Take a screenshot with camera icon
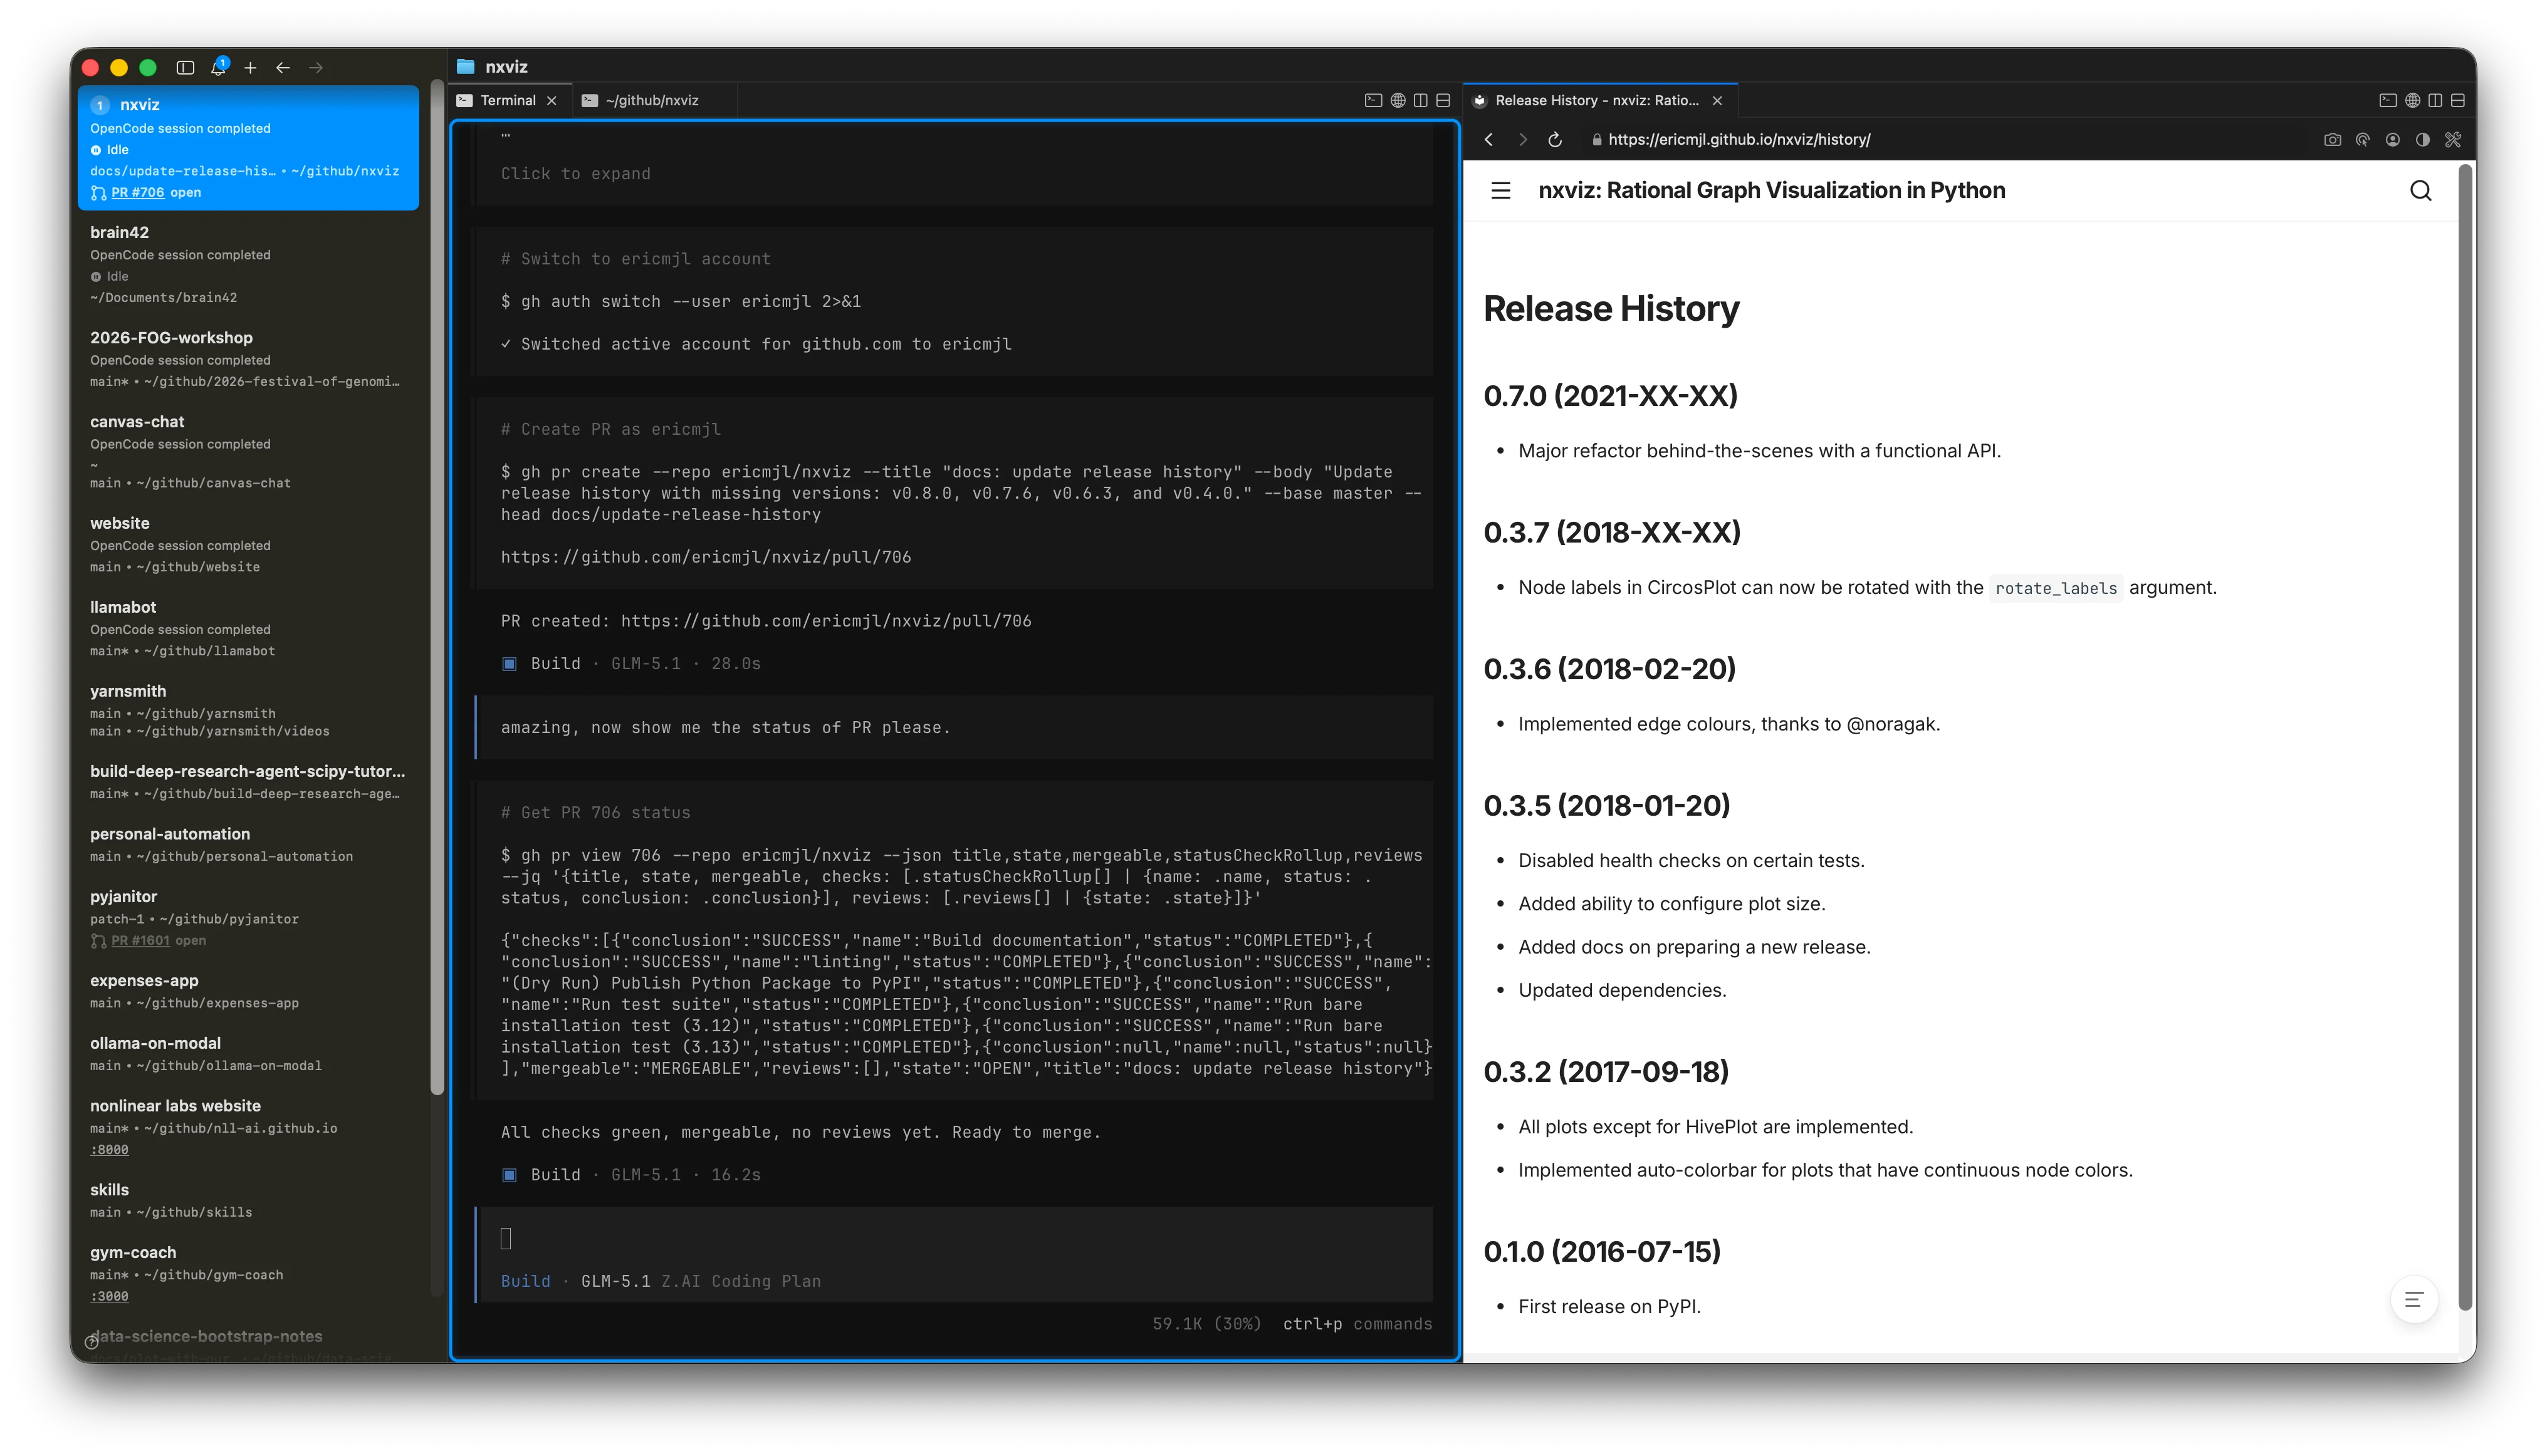Screen dimensions: 2547x1456 coord(2333,140)
